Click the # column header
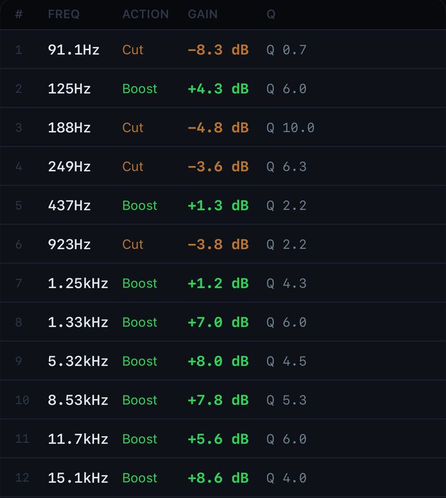The height and width of the screenshot is (498, 446). point(19,14)
